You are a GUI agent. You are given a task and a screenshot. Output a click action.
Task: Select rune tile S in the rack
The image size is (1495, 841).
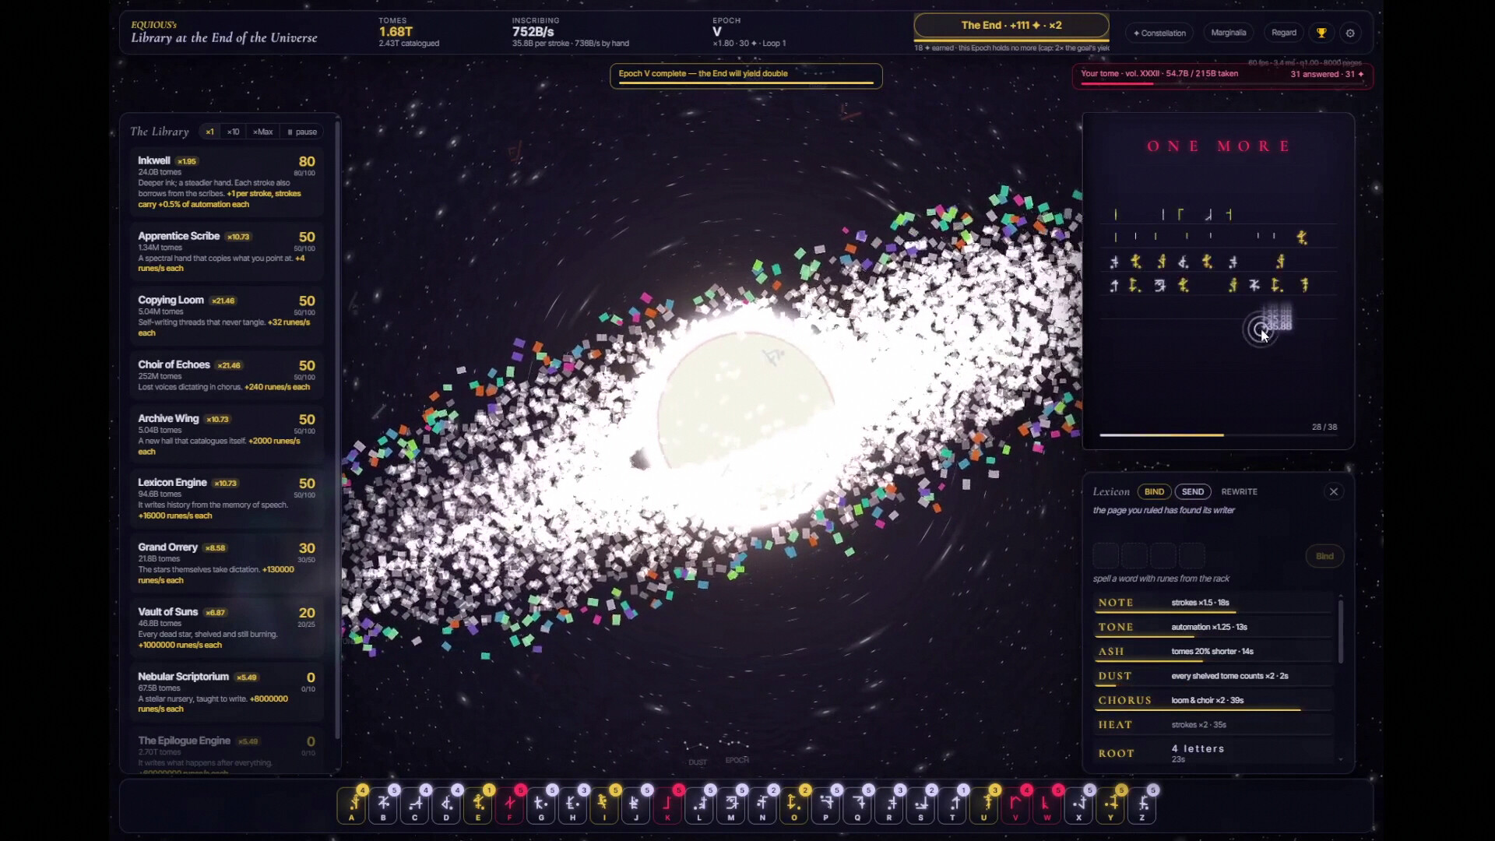pyautogui.click(x=920, y=805)
